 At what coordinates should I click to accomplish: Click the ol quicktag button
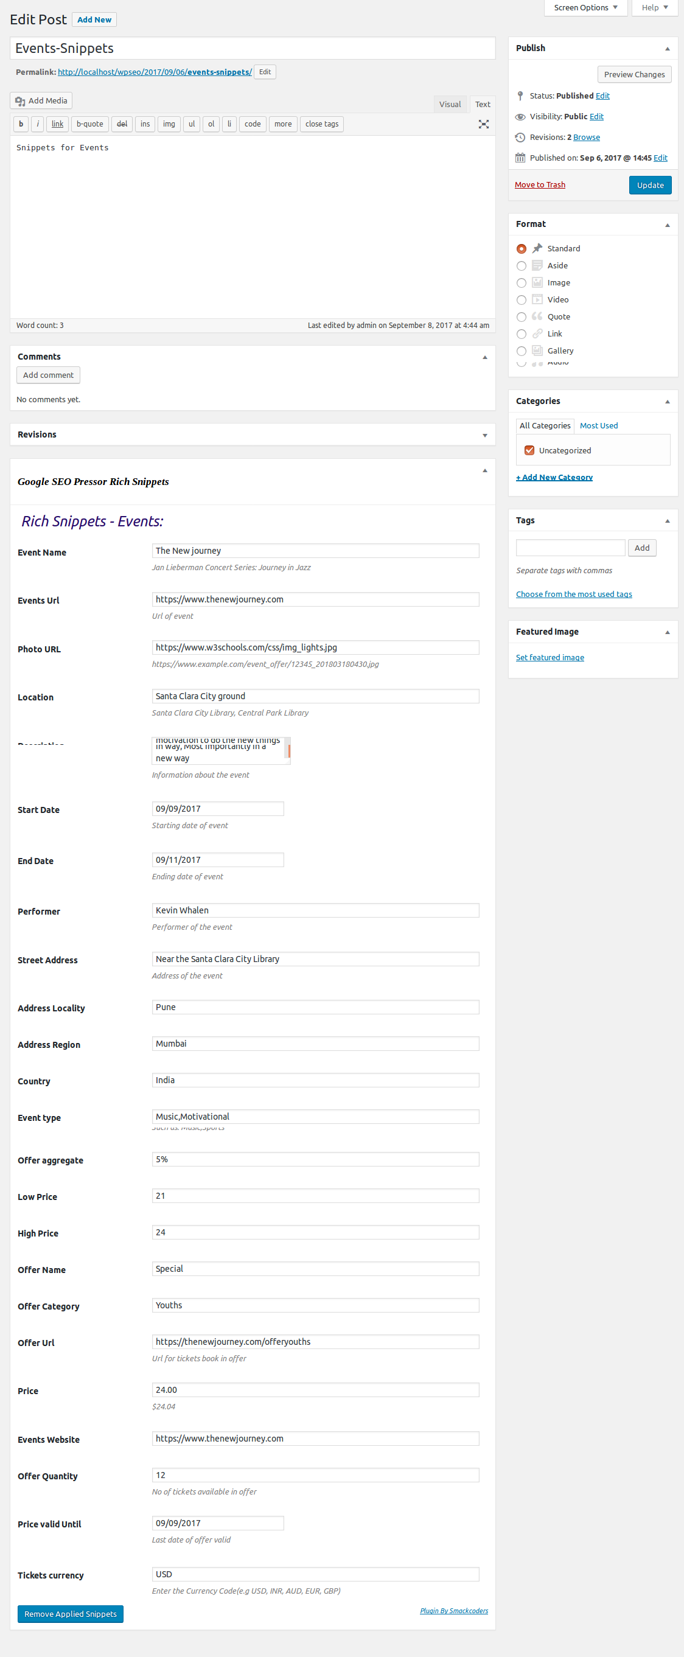tap(211, 124)
